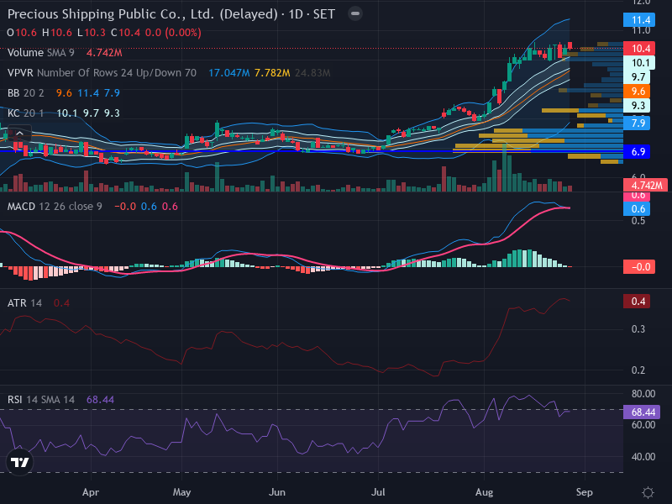This screenshot has width=672, height=504.
Task: Click the 68.44 RSI value tag
Action: click(x=642, y=412)
